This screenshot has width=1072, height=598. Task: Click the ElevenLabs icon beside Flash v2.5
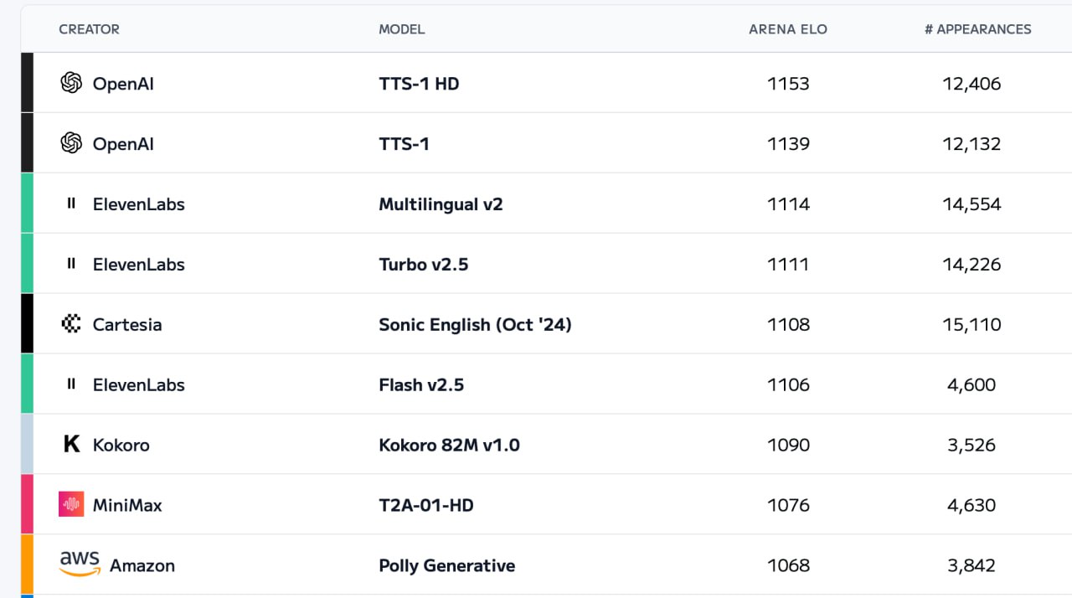71,384
